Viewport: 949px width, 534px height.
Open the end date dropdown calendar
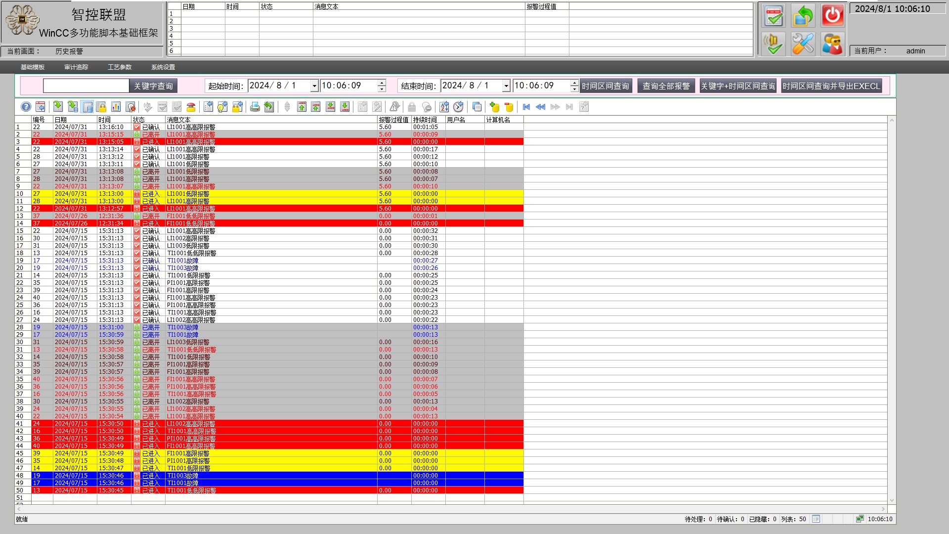coord(506,86)
